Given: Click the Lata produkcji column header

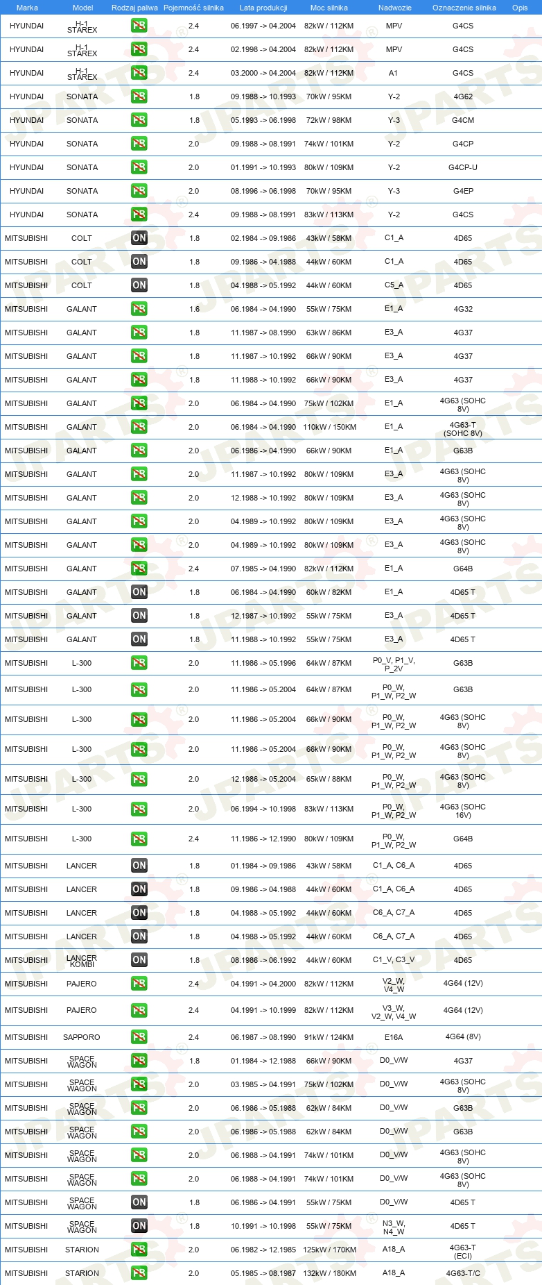Looking at the screenshot, I should point(263,8).
